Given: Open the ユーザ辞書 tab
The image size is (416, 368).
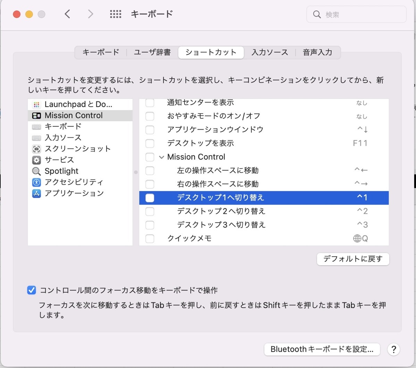Looking at the screenshot, I should click(152, 52).
